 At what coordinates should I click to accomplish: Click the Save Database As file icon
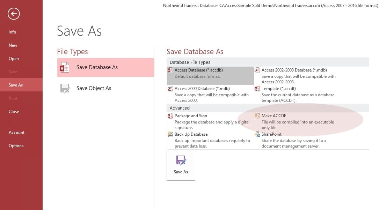pyautogui.click(x=65, y=68)
